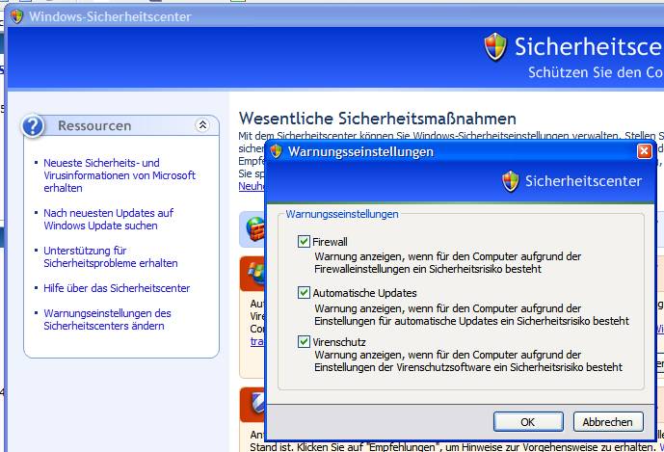Click the Virenschutz label text
Screen dimensions: 664x452
[339, 342]
